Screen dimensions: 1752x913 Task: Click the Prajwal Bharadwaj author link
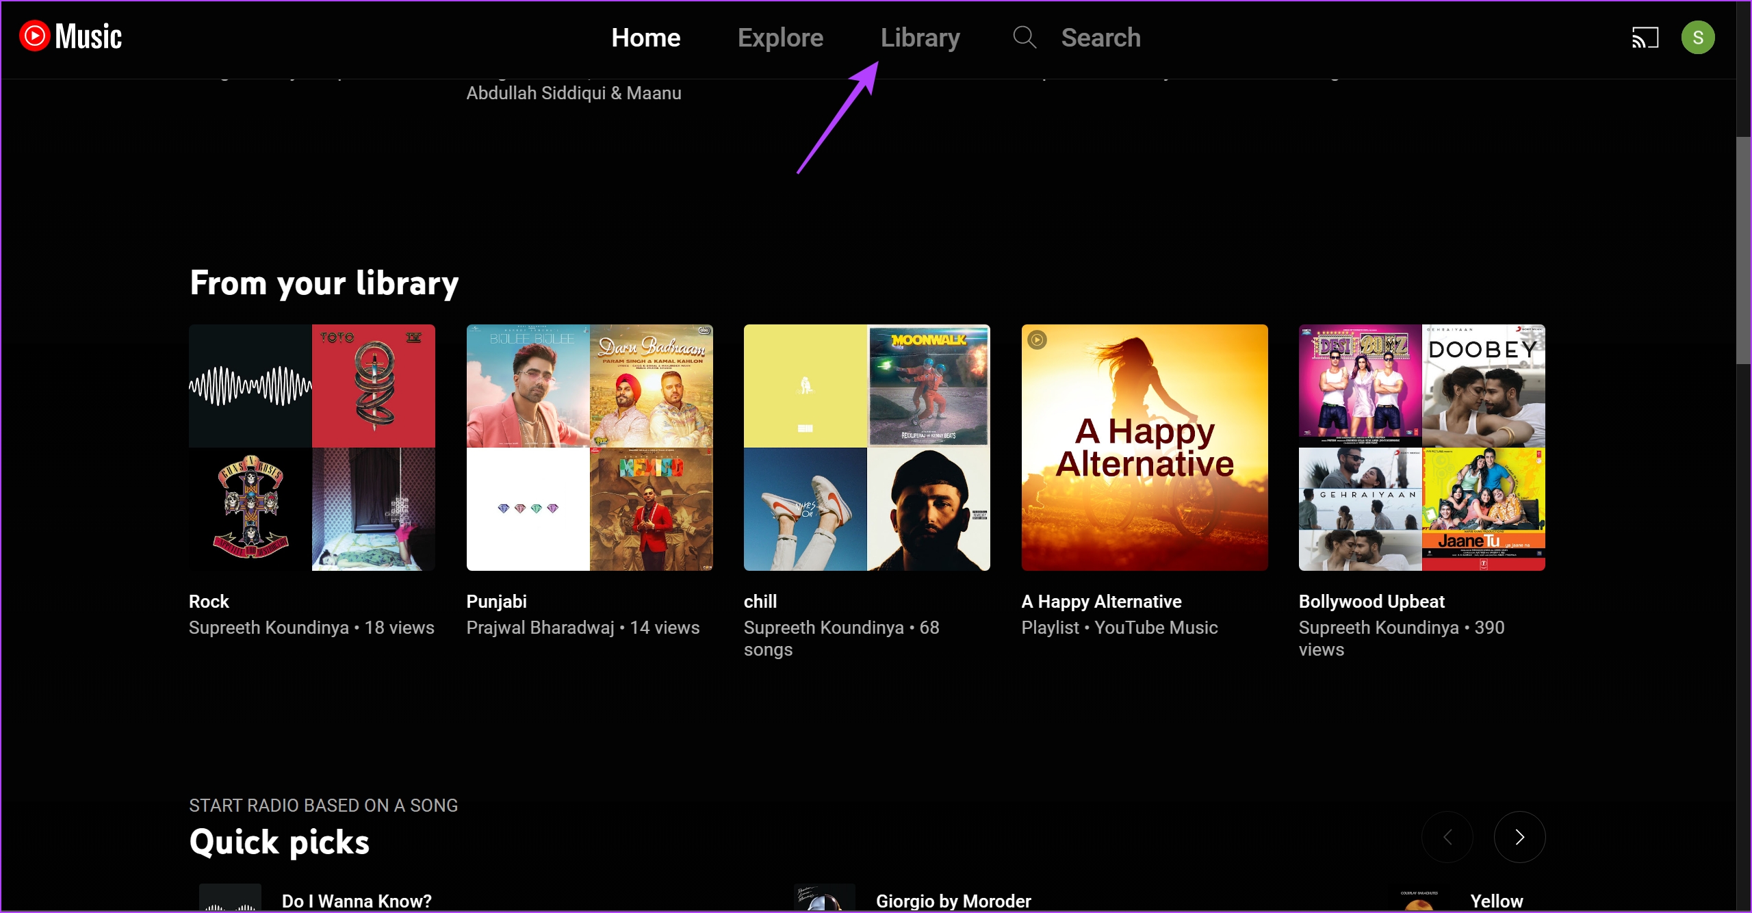[x=540, y=628]
